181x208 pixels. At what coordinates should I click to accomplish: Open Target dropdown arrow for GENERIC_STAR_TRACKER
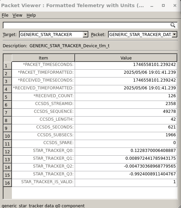86,34
